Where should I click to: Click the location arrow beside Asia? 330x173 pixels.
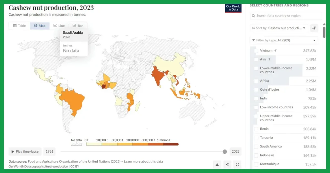[269, 59]
